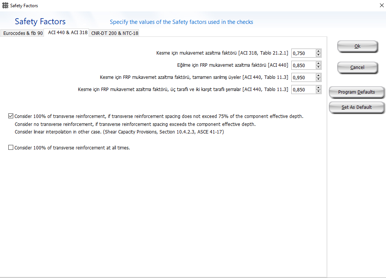Viewport: 386px width, 278px height.
Task: Focus the ACI 318 shear factor field 0,750
Action: (303, 53)
